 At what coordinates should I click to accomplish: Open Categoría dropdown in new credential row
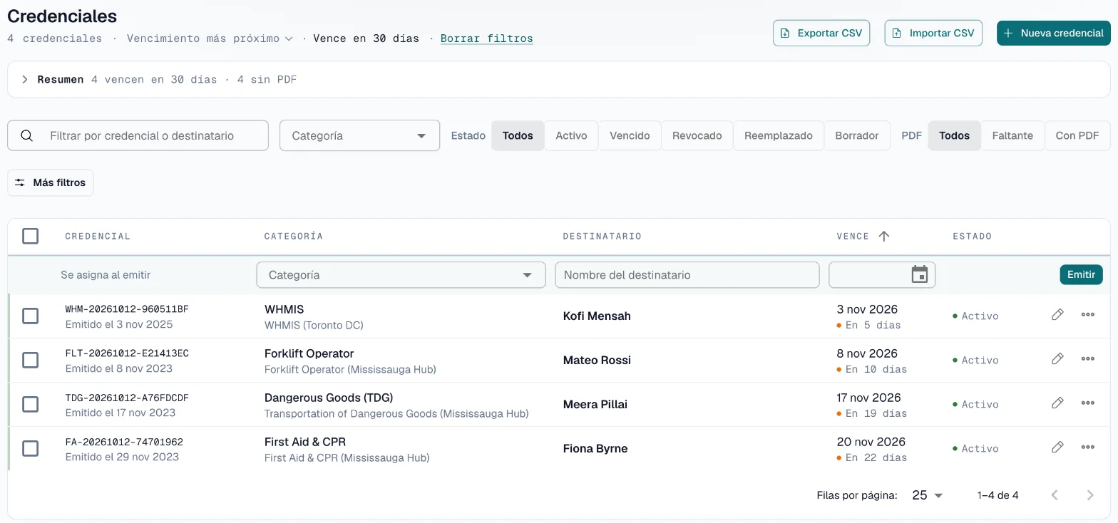401,274
